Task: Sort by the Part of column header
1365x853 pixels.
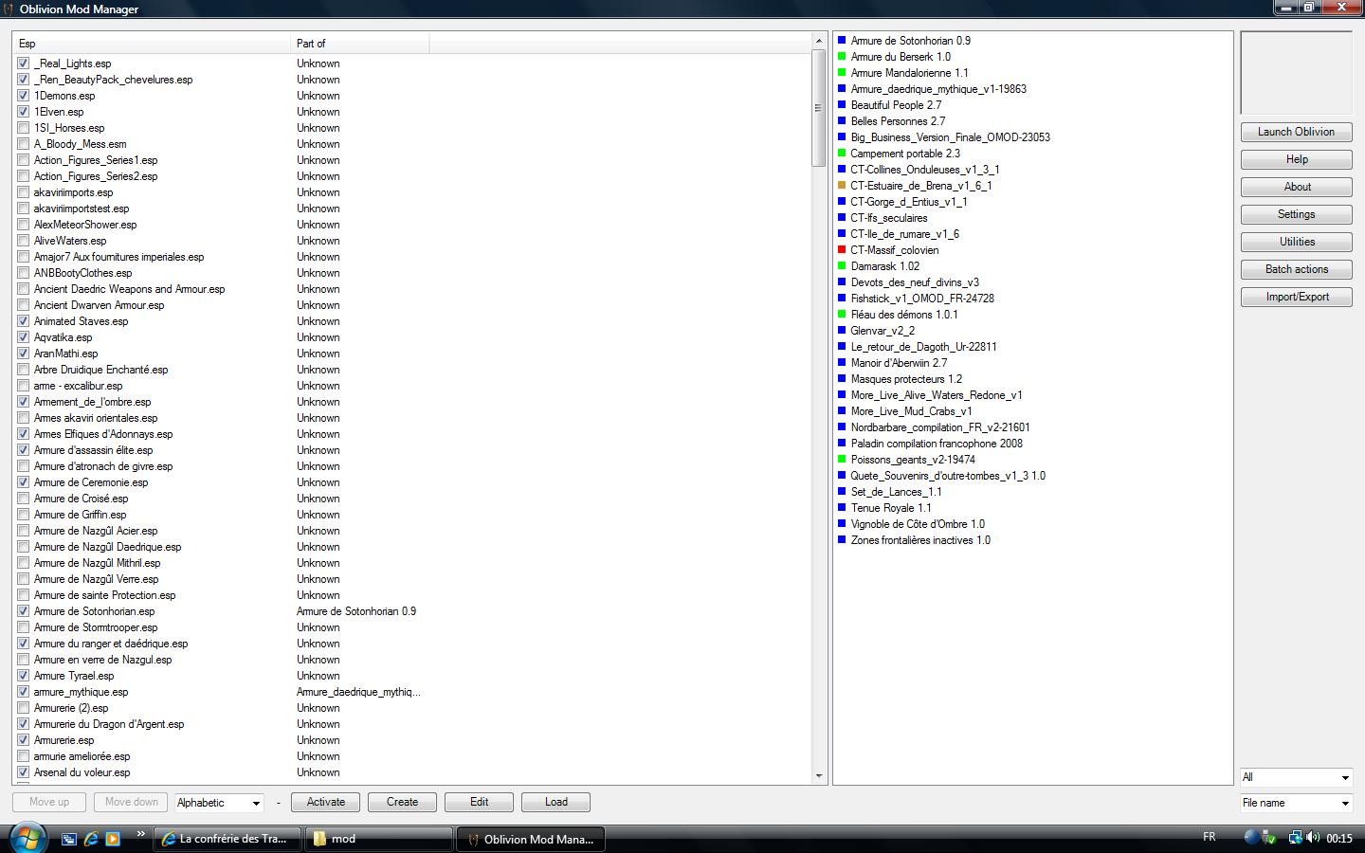Action: tap(360, 44)
